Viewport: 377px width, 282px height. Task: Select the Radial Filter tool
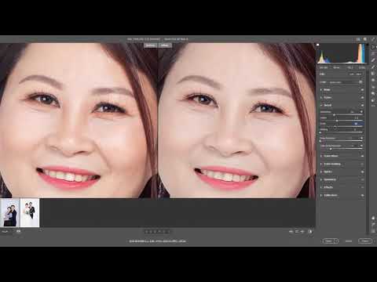click(x=373, y=80)
